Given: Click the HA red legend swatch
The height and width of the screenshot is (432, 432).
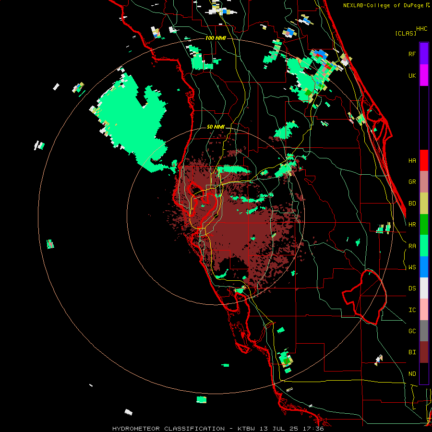Looking at the screenshot, I should pos(424,160).
